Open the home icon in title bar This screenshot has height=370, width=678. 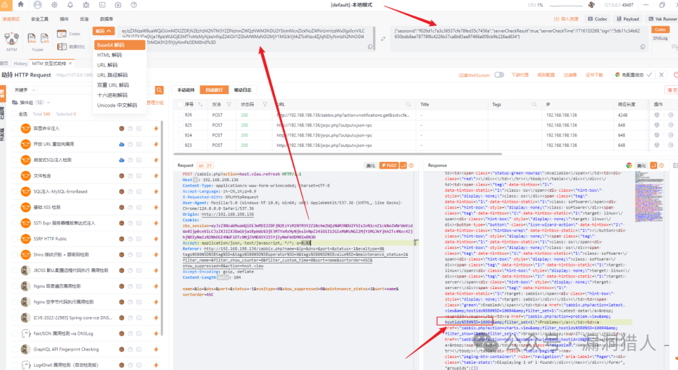pyautogui.click(x=20, y=5)
